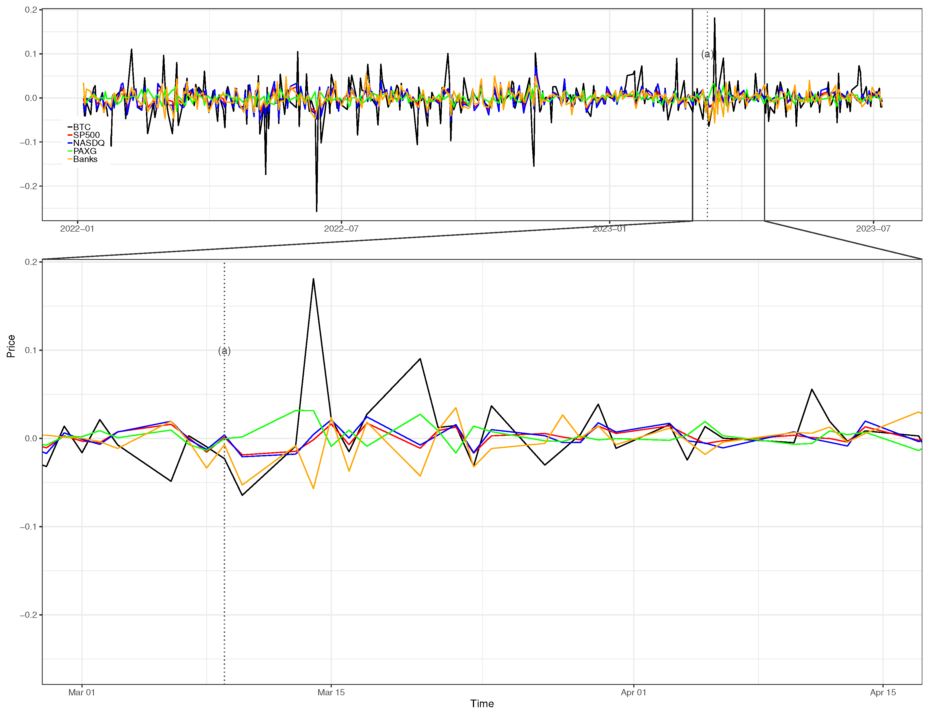Click lower chart's 0.2 y-axis label

31,262
